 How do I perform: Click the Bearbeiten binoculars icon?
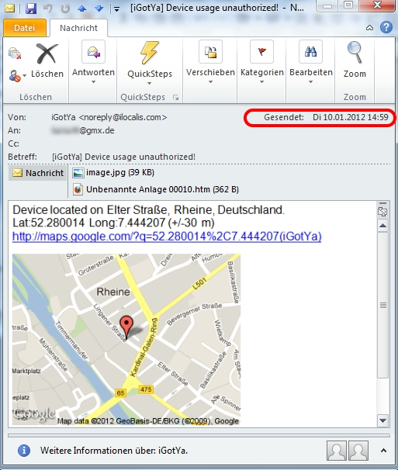pos(311,51)
